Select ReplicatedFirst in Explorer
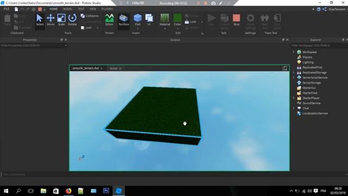The width and height of the screenshot is (348, 196). (312, 68)
